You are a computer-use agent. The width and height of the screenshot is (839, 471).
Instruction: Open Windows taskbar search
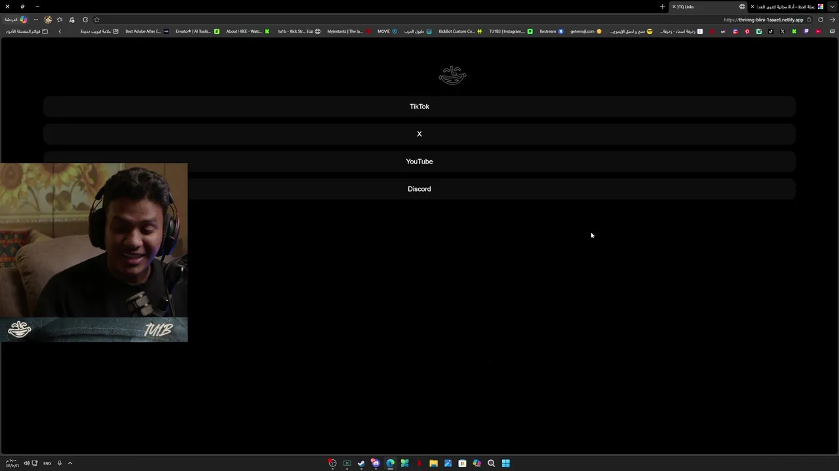click(x=491, y=463)
